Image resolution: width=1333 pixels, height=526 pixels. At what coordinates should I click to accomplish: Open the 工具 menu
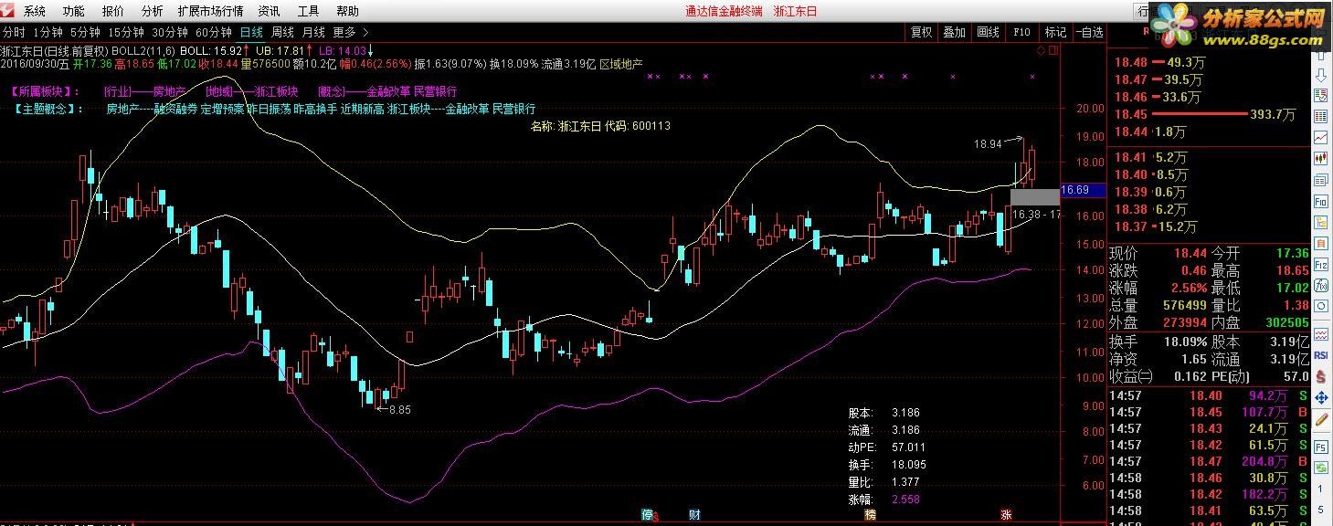coord(308,11)
